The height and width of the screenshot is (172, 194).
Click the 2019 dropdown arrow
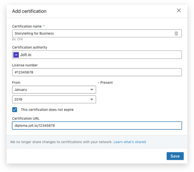92,100
